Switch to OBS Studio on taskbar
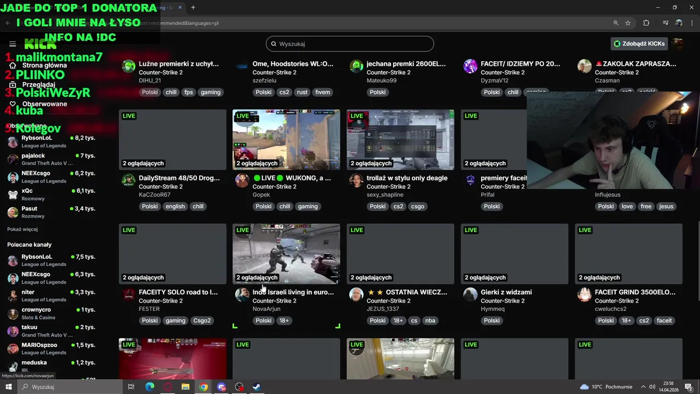 pyautogui.click(x=239, y=387)
